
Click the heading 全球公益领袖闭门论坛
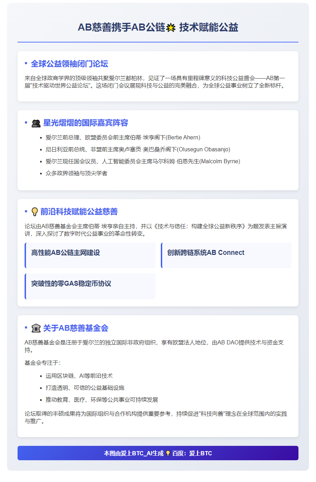coord(70,64)
